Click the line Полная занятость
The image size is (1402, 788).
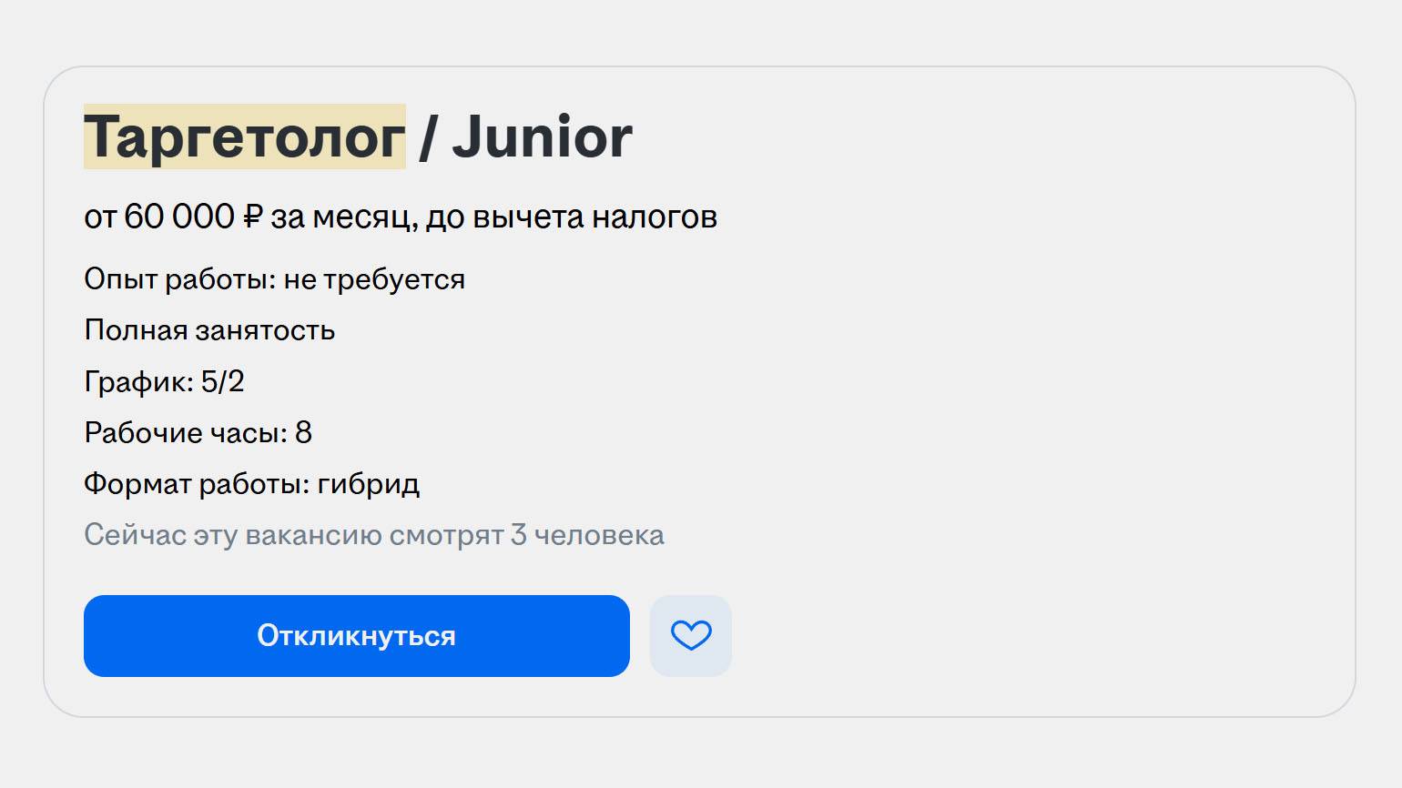(209, 330)
